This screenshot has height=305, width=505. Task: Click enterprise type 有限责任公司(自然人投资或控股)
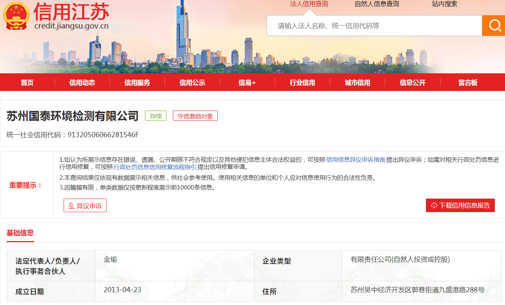400,259
